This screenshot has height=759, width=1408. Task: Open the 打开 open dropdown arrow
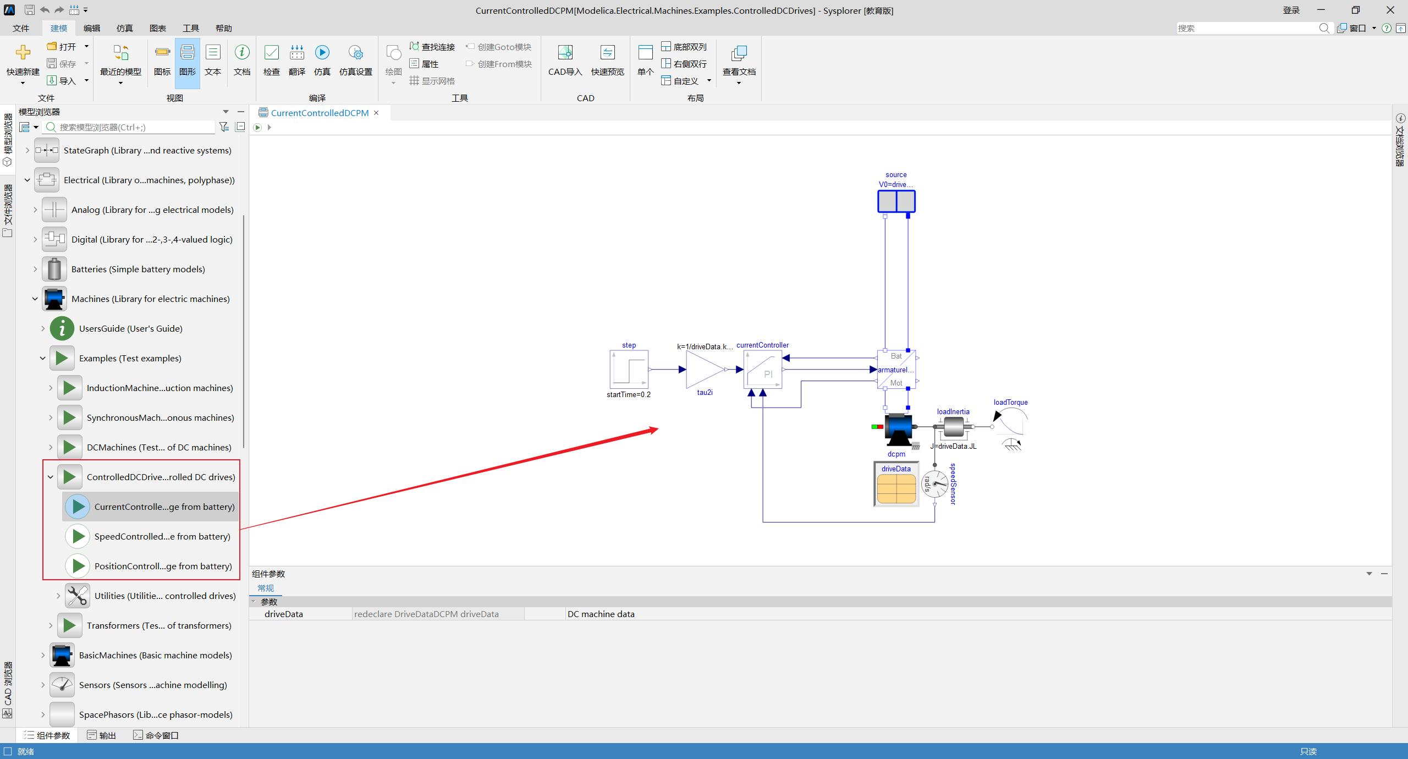coord(86,47)
